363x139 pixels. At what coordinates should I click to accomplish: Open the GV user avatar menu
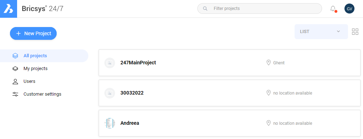click(349, 9)
